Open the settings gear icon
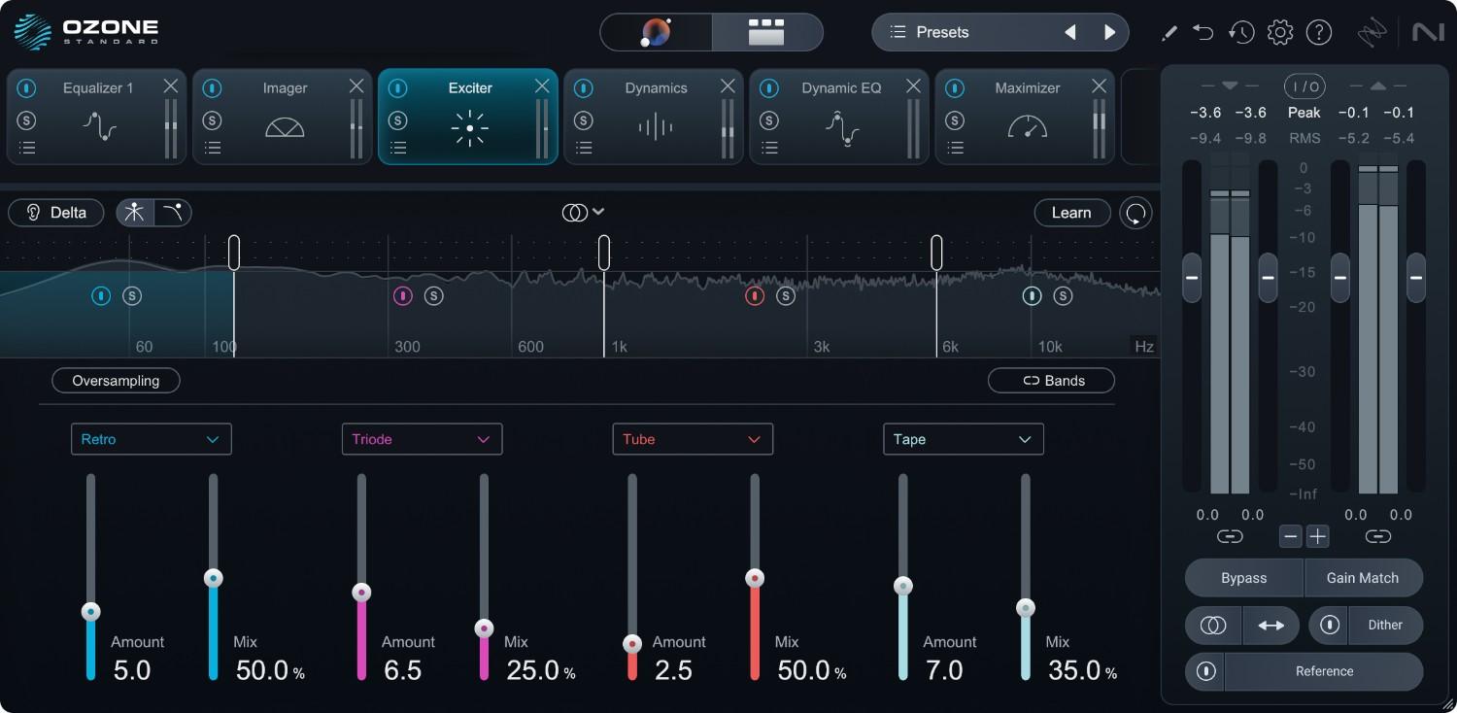 pyautogui.click(x=1280, y=32)
